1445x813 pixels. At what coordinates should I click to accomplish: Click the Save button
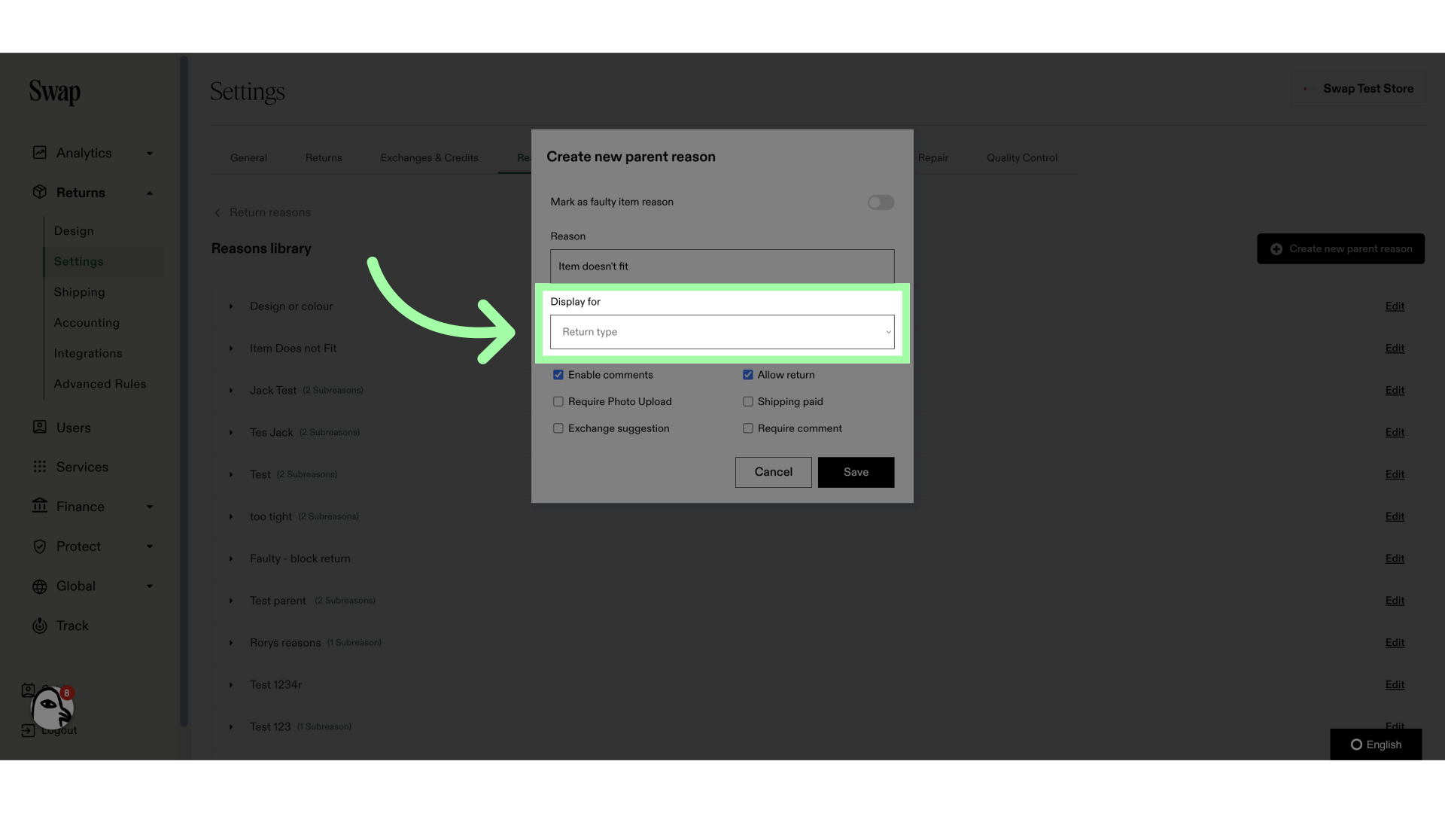(x=856, y=472)
